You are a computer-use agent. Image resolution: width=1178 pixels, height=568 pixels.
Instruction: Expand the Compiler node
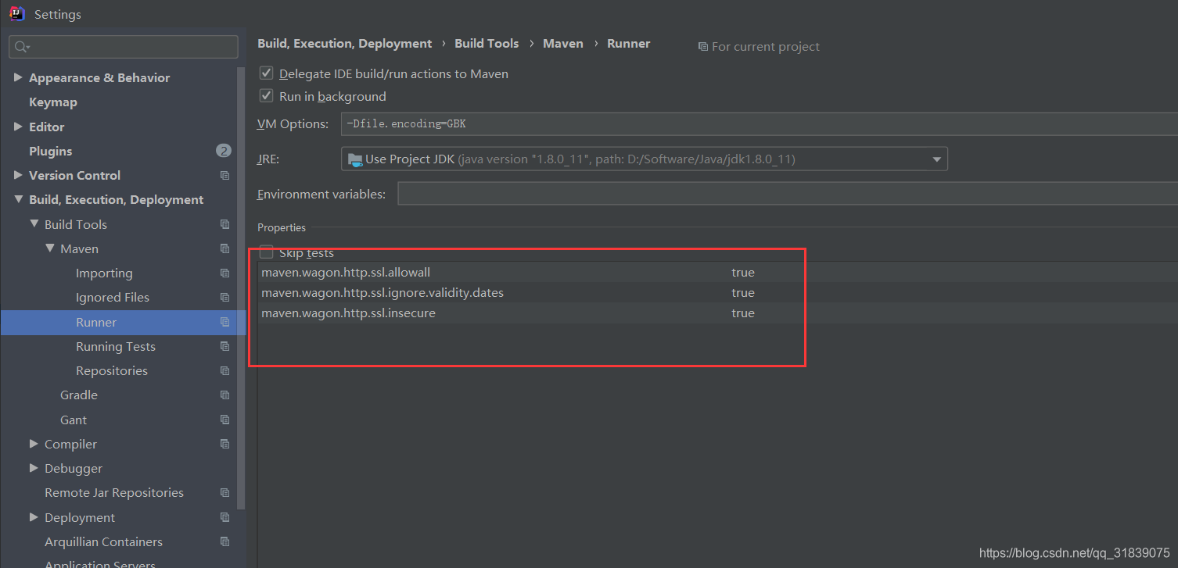[34, 444]
